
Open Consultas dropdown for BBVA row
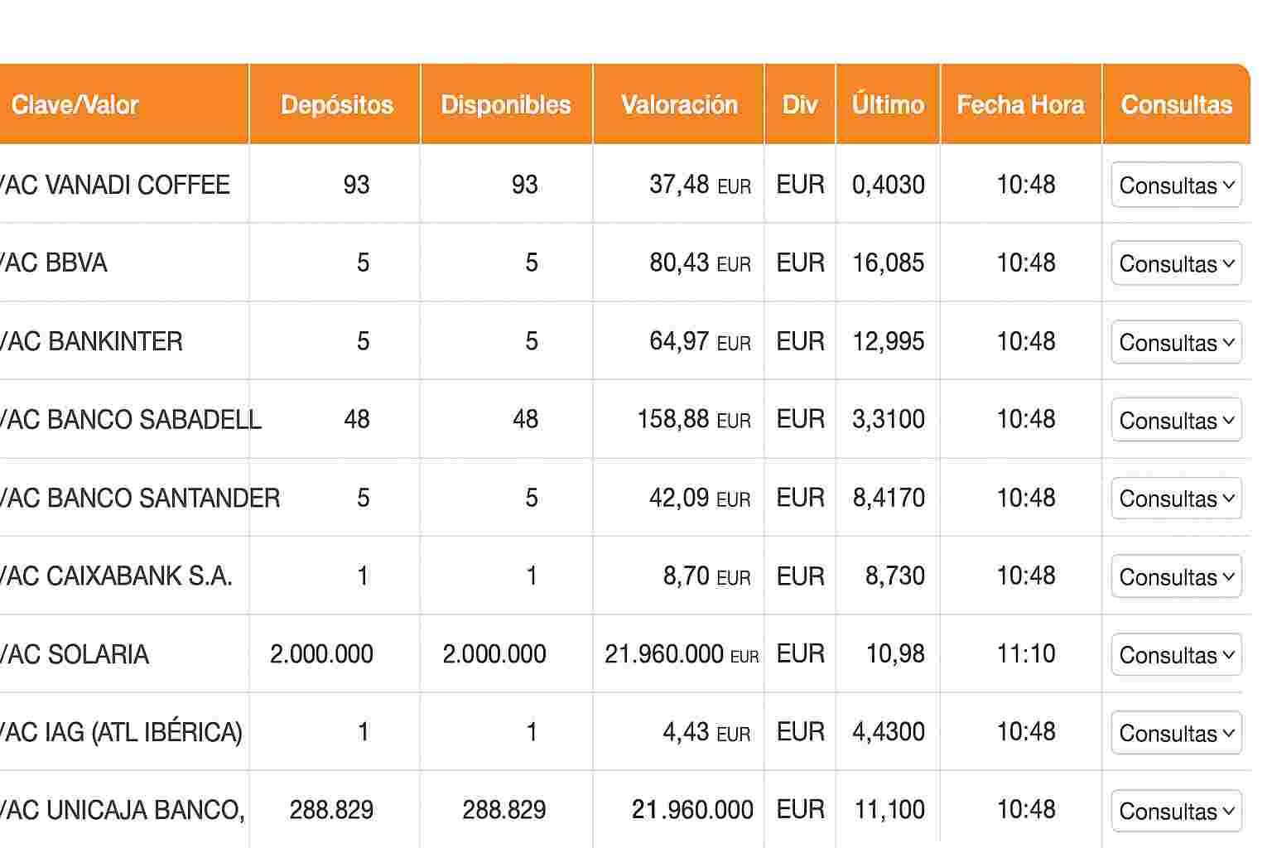tap(1176, 263)
